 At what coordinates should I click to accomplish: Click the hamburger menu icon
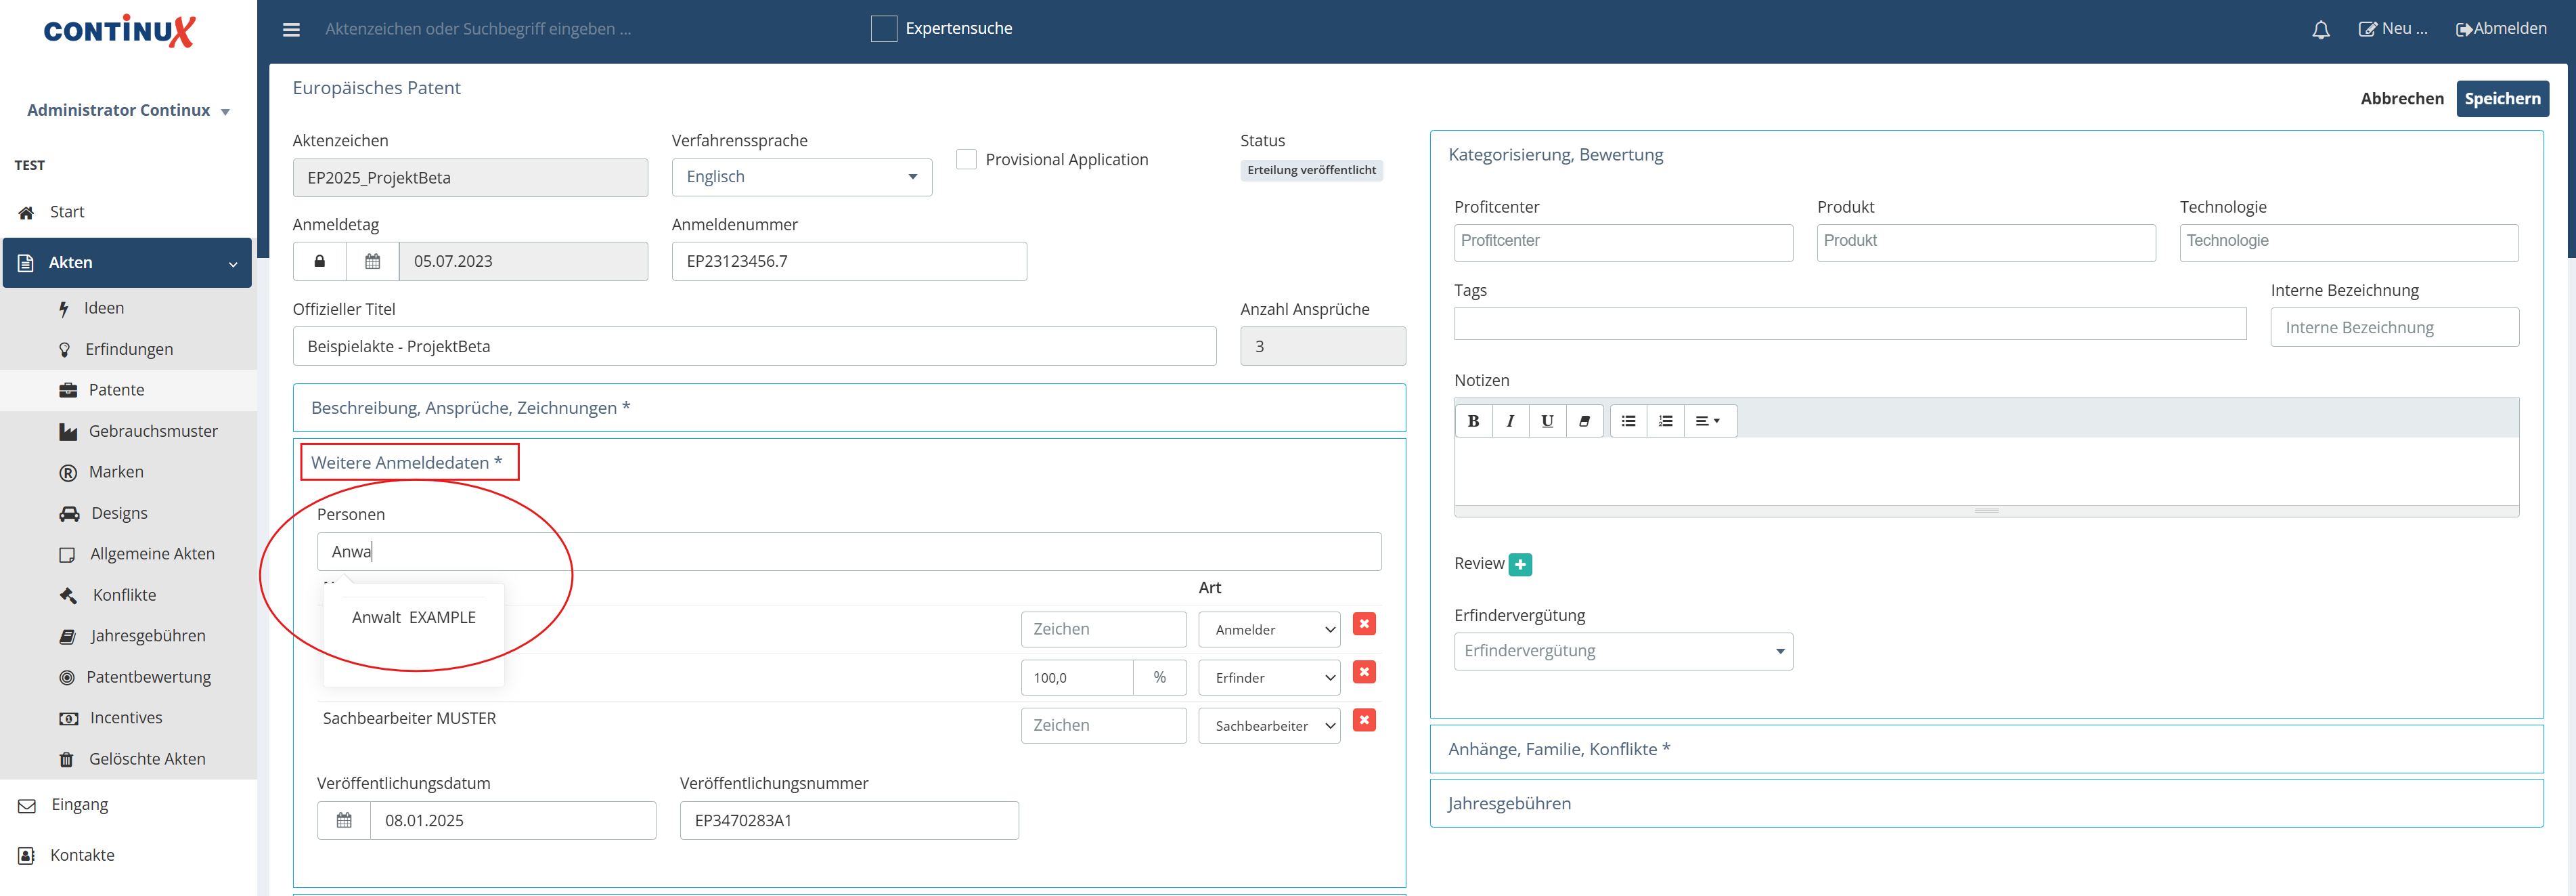click(291, 29)
